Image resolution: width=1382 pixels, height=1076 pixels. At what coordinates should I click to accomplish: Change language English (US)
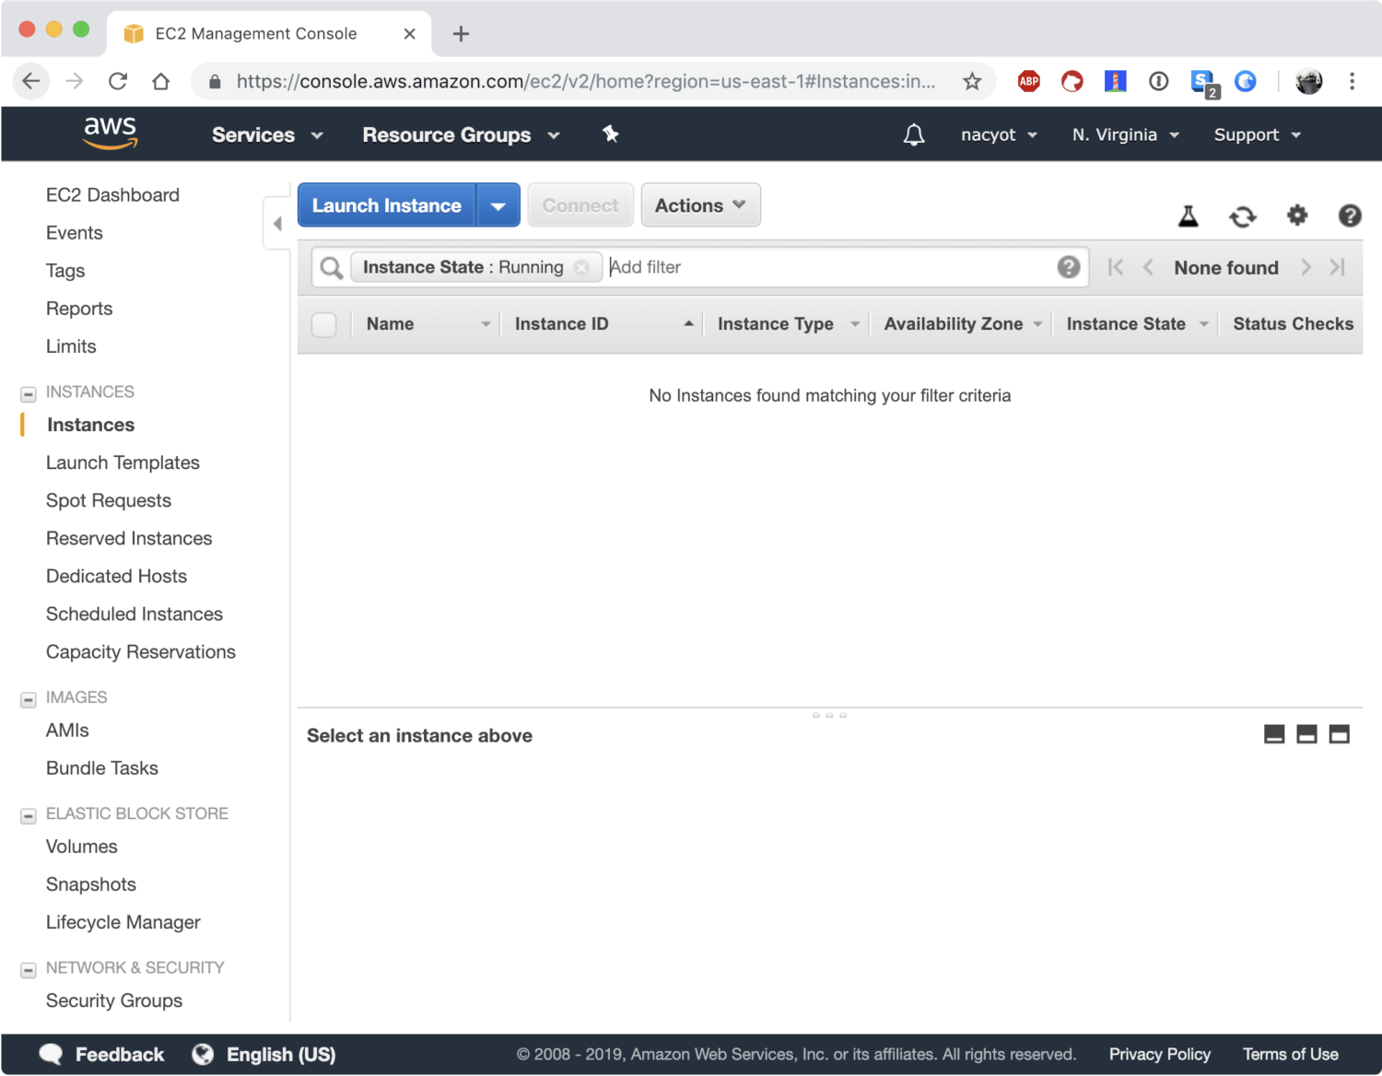[x=281, y=1055]
